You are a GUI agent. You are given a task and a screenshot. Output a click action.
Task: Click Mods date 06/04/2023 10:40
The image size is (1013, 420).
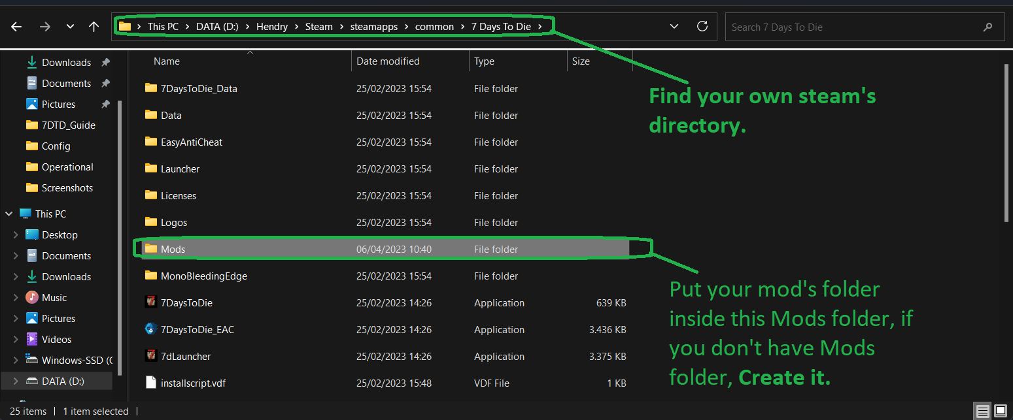tap(394, 250)
